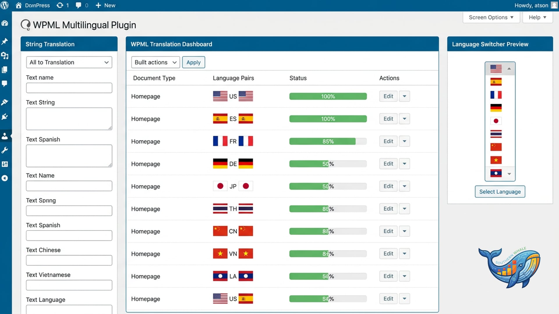This screenshot has width=559, height=314.
Task: Select the Japanese flag in the language switcher
Action: click(x=496, y=121)
